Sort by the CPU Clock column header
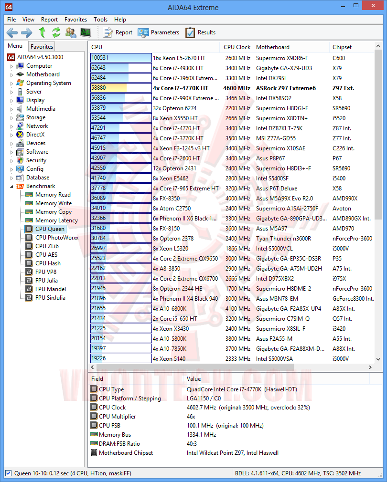The height and width of the screenshot is (482, 387). 236,47
